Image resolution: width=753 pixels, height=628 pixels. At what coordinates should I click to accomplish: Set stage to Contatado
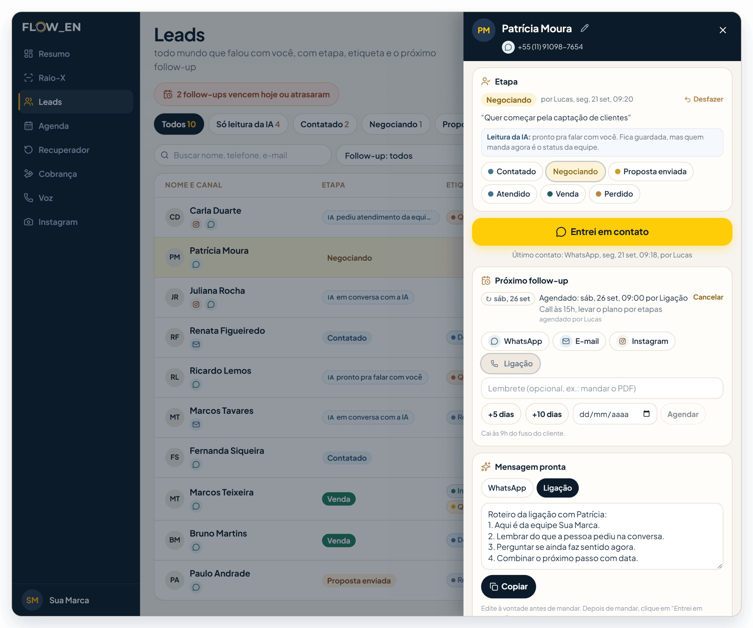512,172
